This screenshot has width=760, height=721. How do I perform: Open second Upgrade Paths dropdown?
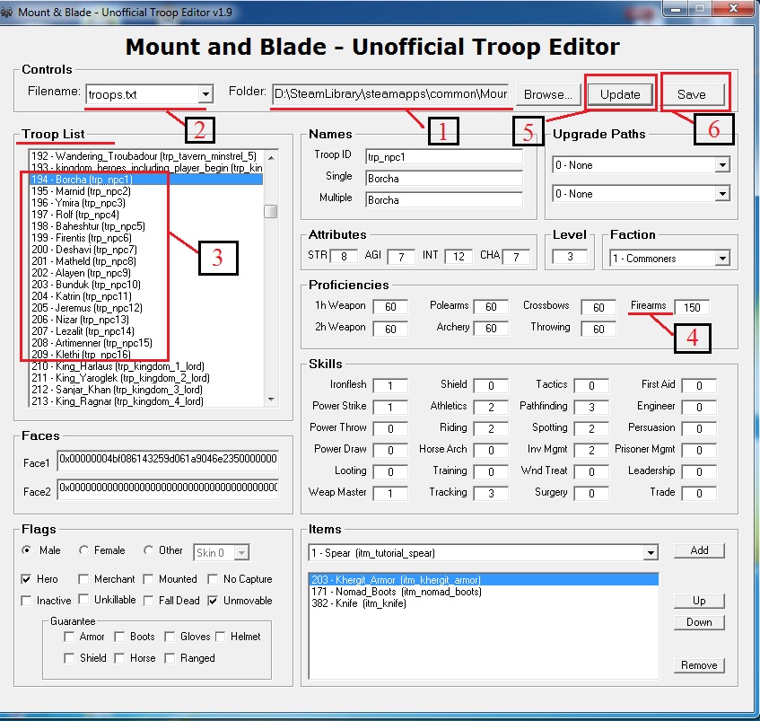pyautogui.click(x=722, y=194)
